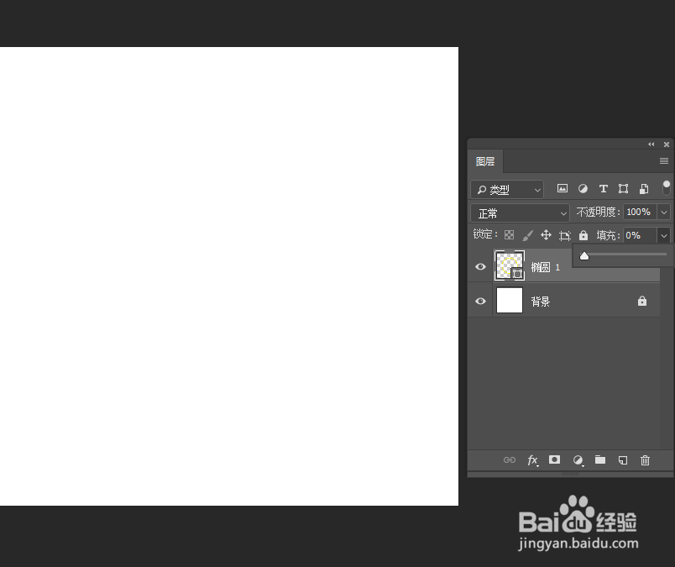Expand the 填充 fill slider arrow

(664, 236)
